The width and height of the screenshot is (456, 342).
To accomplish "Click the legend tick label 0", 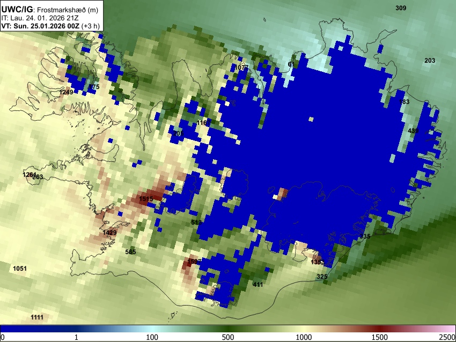I will pyautogui.click(x=3, y=337).
